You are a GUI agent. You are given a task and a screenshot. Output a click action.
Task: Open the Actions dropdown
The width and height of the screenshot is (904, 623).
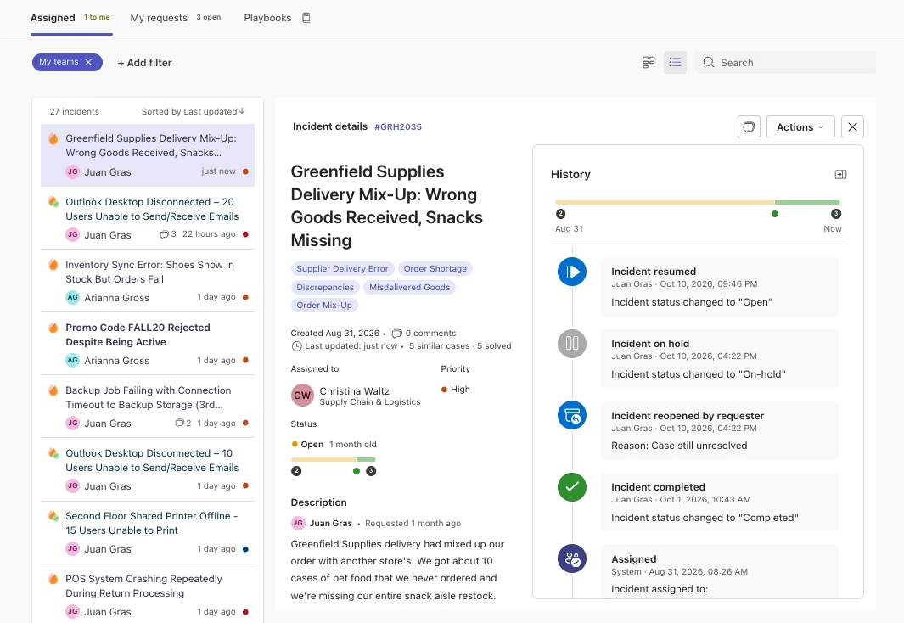click(x=800, y=126)
